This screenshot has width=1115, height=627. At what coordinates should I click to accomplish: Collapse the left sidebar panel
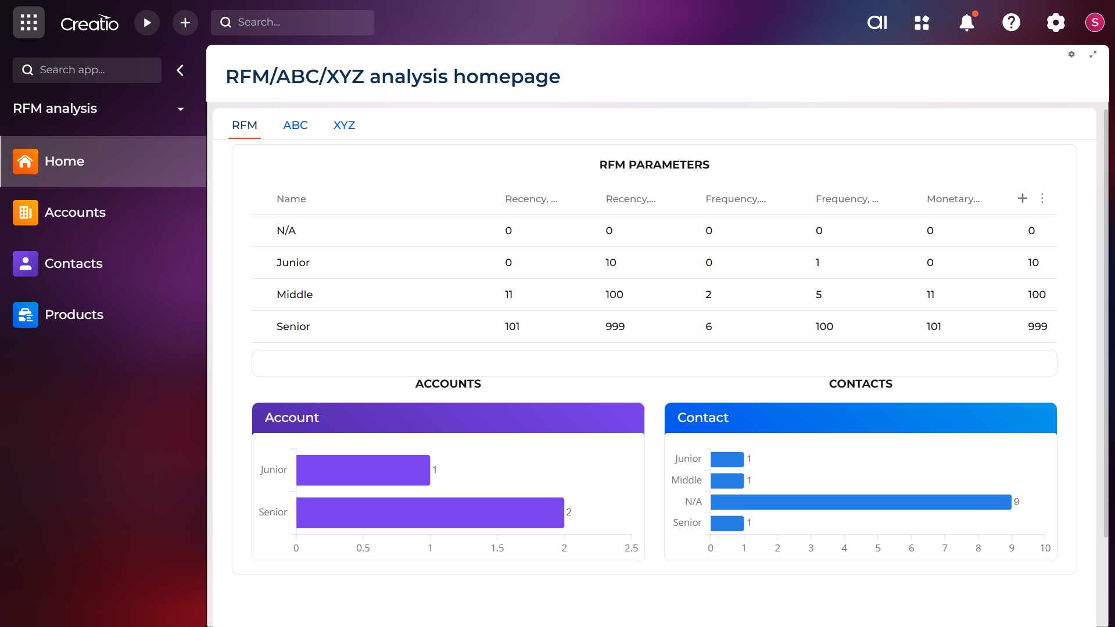point(180,70)
